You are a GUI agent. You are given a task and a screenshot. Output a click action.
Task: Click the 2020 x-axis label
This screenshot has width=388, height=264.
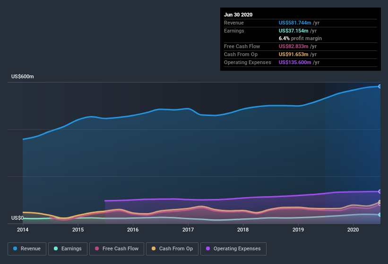click(x=353, y=230)
